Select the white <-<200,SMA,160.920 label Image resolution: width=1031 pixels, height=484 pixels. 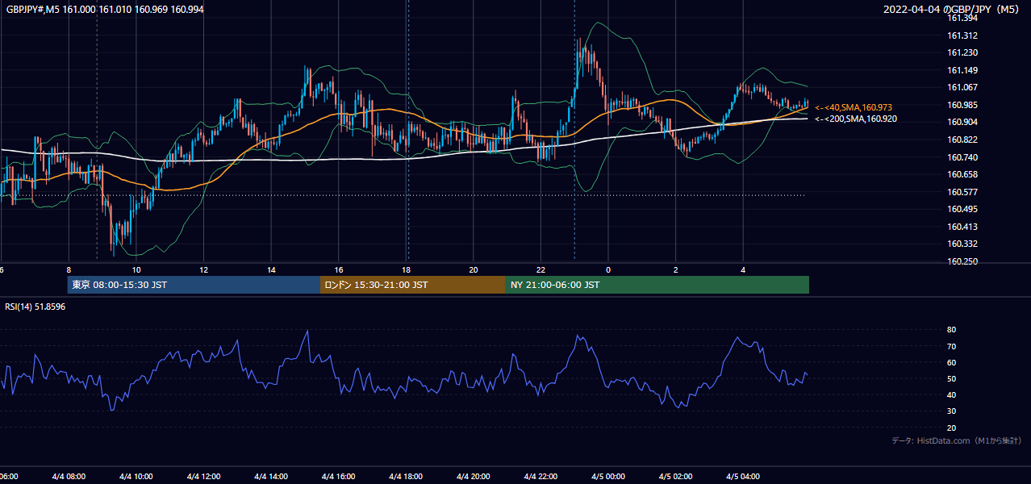856,119
